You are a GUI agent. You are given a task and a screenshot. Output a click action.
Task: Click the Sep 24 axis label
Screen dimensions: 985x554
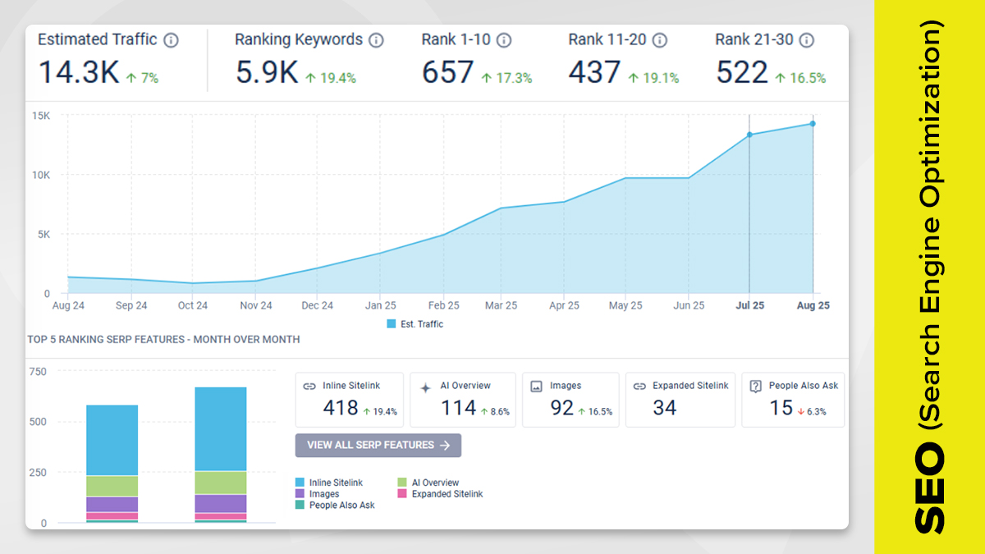(131, 305)
